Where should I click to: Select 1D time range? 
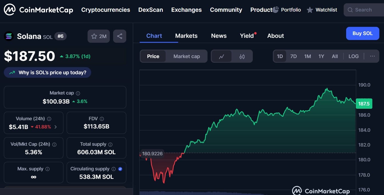click(280, 56)
